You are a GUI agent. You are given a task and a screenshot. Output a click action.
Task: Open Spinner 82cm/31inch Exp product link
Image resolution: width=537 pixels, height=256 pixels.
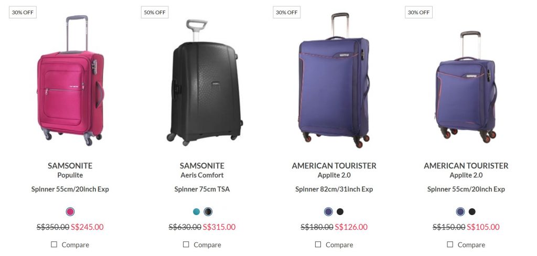(x=334, y=189)
